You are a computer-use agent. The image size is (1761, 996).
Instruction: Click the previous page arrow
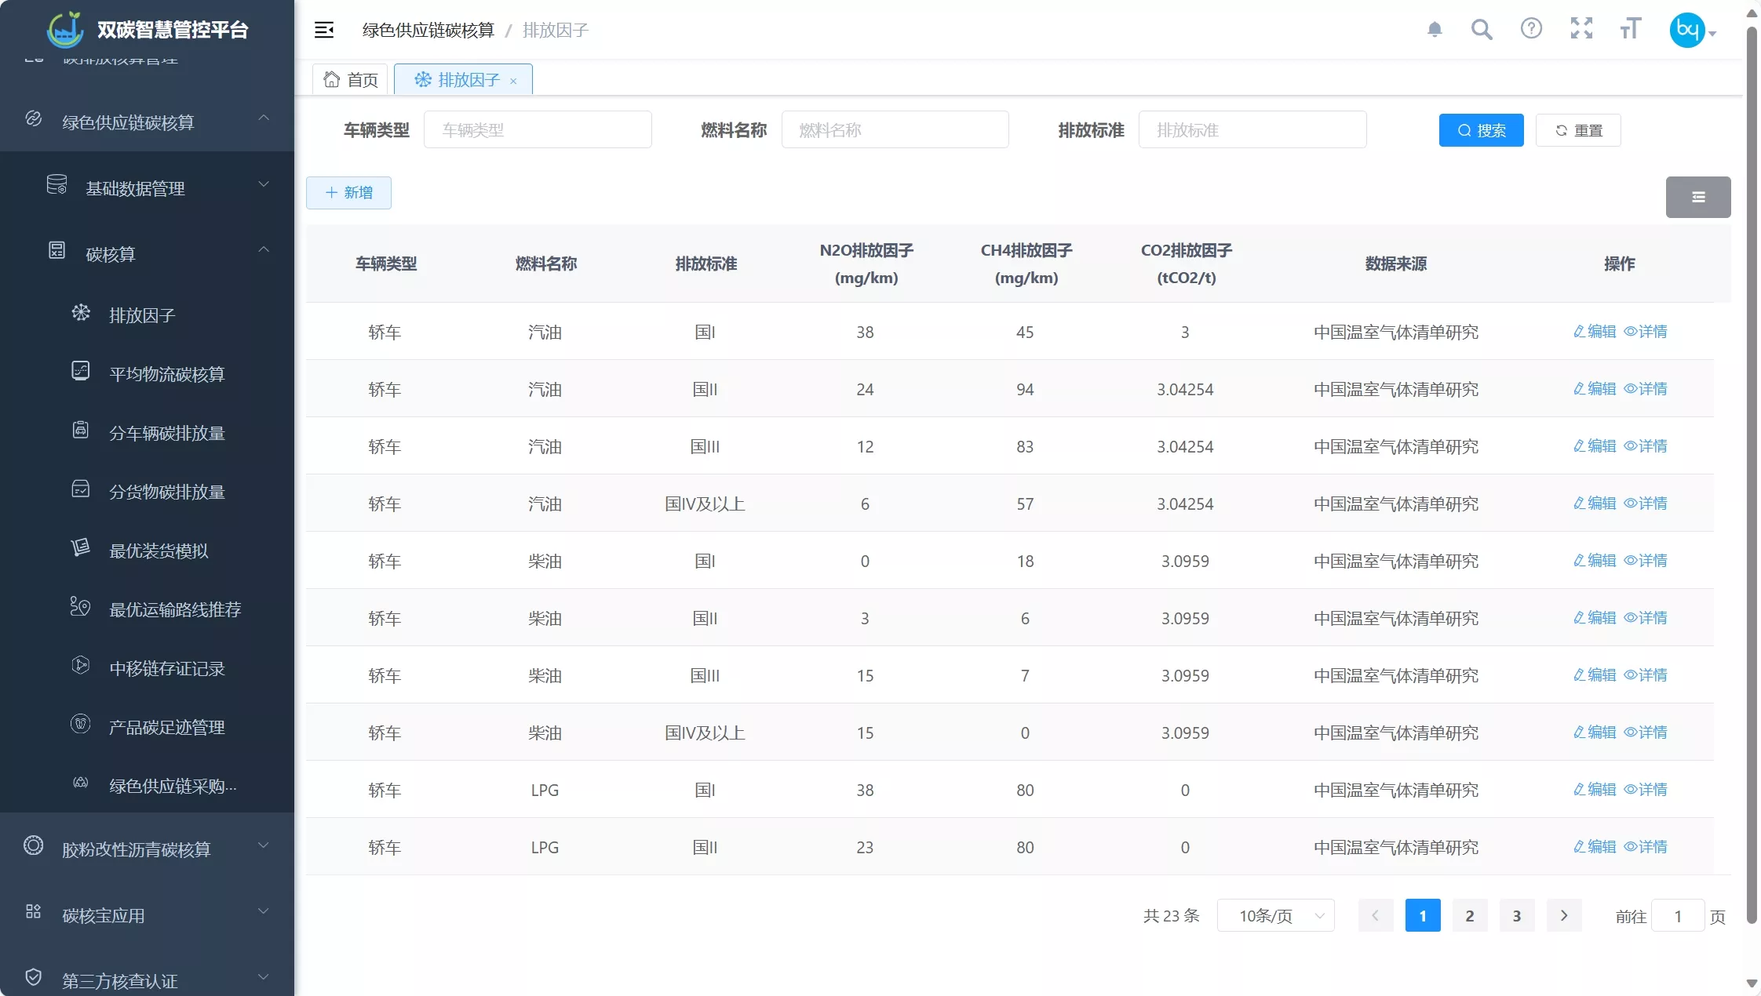coord(1376,916)
